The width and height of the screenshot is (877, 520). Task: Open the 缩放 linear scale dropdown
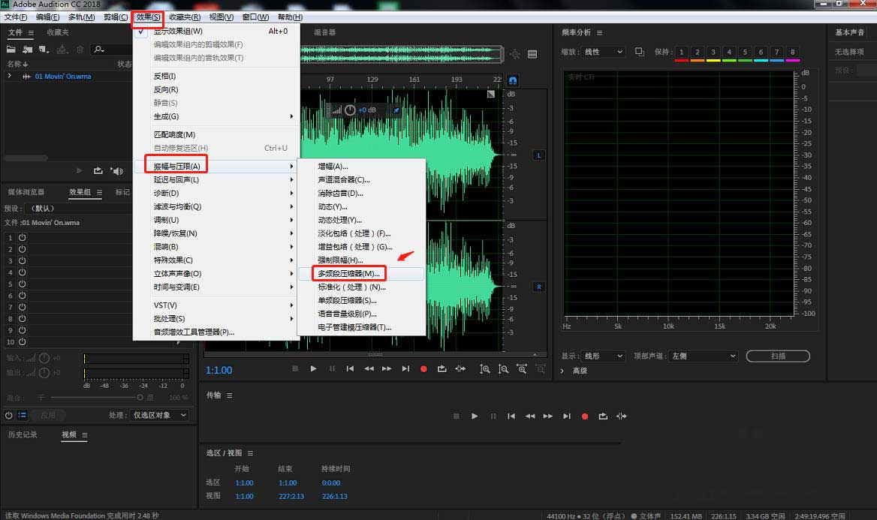(604, 52)
